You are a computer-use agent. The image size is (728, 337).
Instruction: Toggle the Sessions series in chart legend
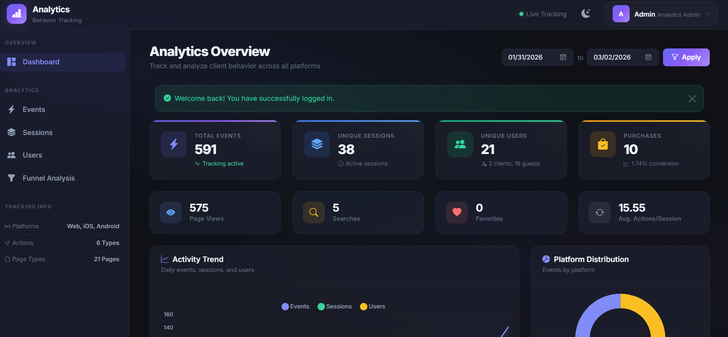click(x=335, y=306)
